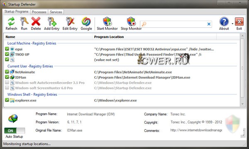Enable Wisdom-soft AutoScreenRecorder 3.1 Pro checkbox
The height and width of the screenshot is (149, 249).
click(x=7, y=82)
